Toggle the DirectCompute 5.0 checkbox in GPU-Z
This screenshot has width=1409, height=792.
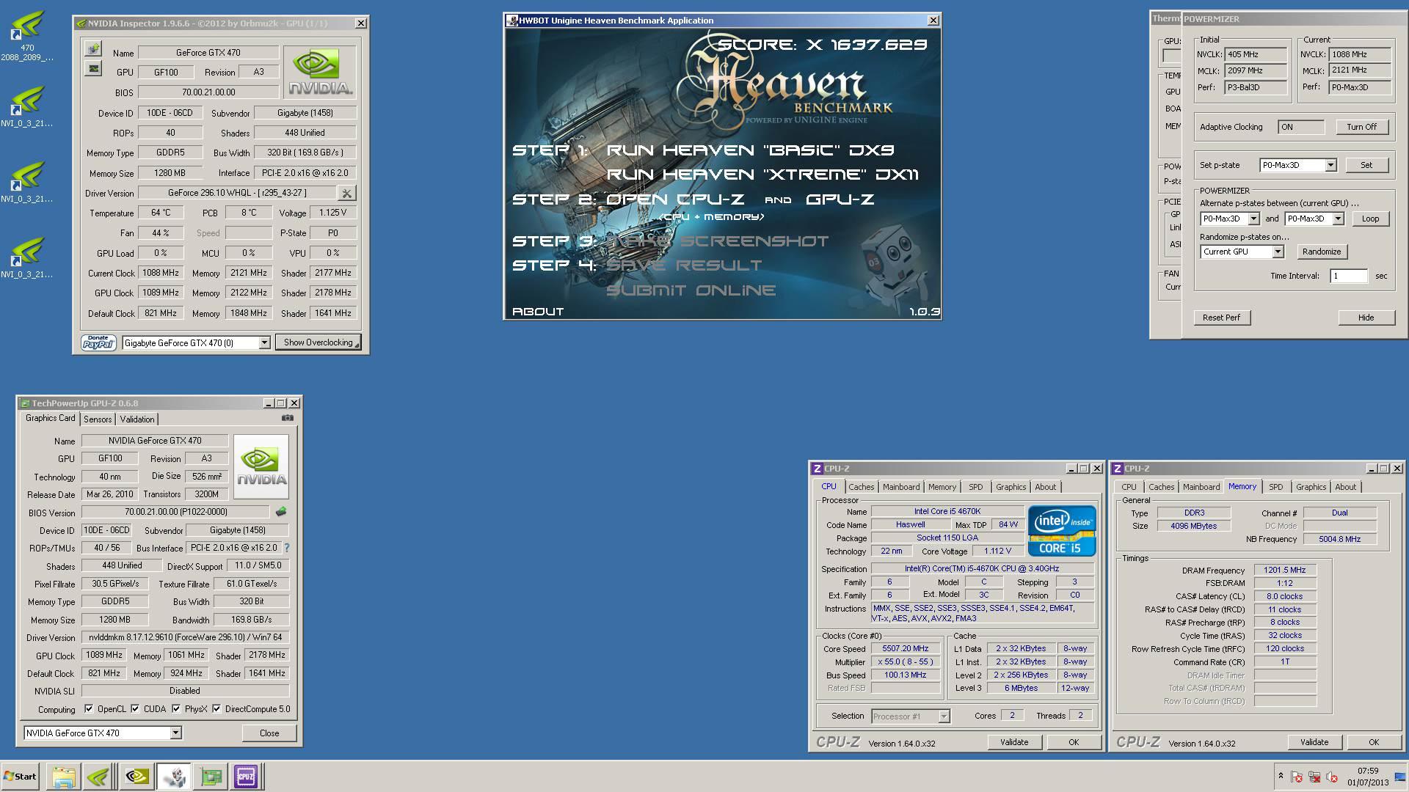point(216,709)
